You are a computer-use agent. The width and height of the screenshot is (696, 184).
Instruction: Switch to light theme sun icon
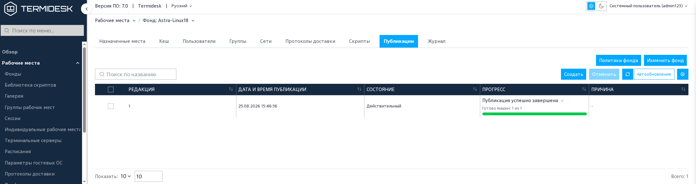point(591,6)
